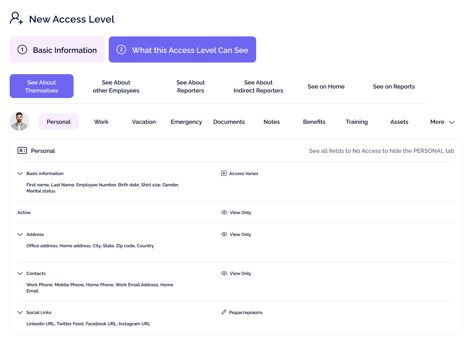472x344 pixels.
Task: Switch to the Vacation tab
Action: [x=144, y=122]
